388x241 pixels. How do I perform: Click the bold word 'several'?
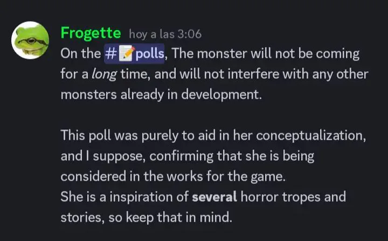point(214,197)
